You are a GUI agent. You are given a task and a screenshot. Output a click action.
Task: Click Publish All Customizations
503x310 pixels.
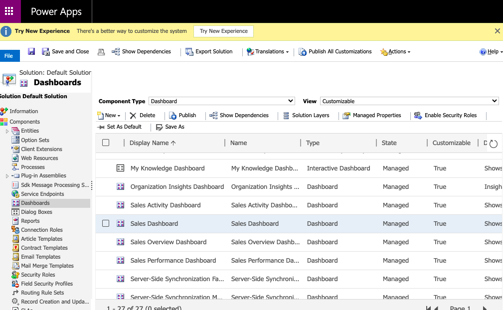pos(335,52)
